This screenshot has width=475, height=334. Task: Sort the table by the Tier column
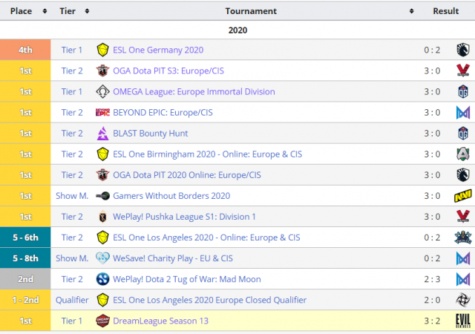[x=87, y=11]
